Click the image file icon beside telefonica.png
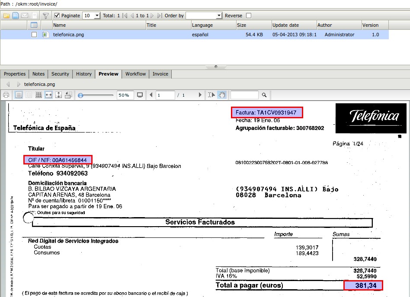The width and height of the screenshot is (410, 297). tap(45, 35)
